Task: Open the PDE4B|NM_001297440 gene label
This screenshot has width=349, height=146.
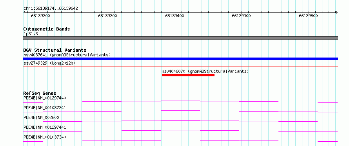Action: (x=45, y=98)
